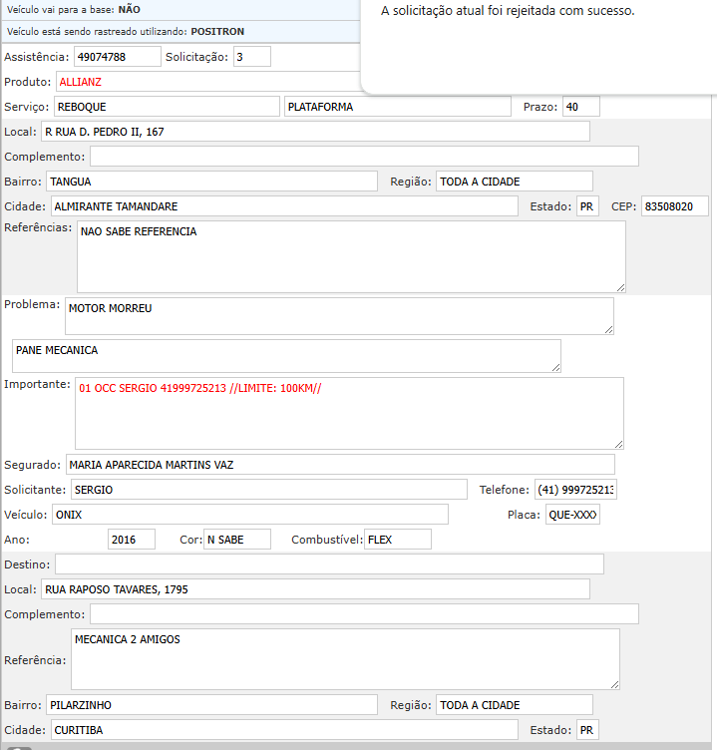Viewport: 717px width, 750px height.
Task: Click the Assistência number field
Action: tap(117, 57)
